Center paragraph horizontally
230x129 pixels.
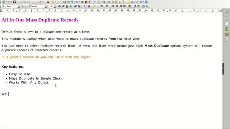(117, 6)
